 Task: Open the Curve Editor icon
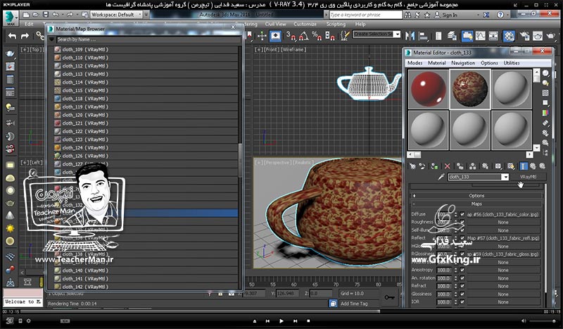[481, 36]
